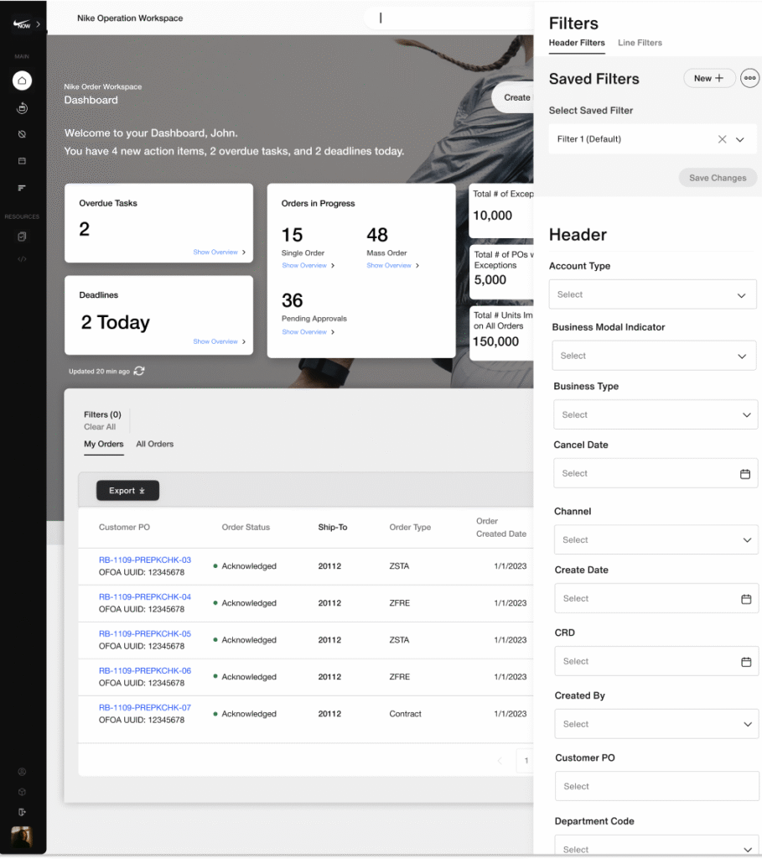The height and width of the screenshot is (859, 762).
Task: Click the Home icon in the sidebar
Action: coord(22,81)
